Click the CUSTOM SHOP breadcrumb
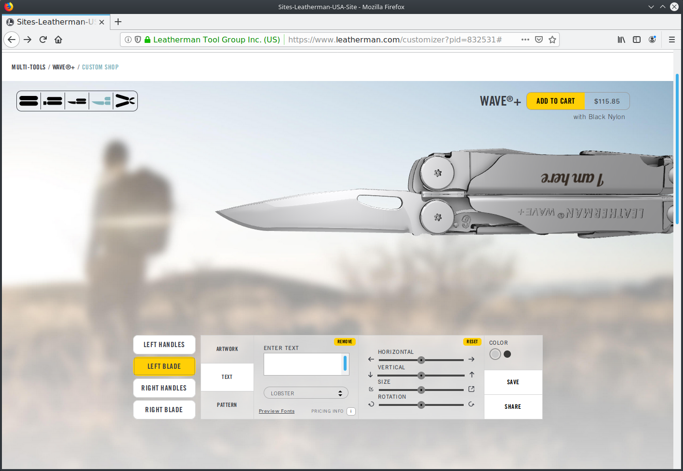The height and width of the screenshot is (471, 683). point(100,67)
